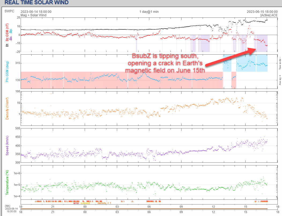The image size is (282, 216).
Task: Click the "100" density axis value
Action: [x=18, y=91]
